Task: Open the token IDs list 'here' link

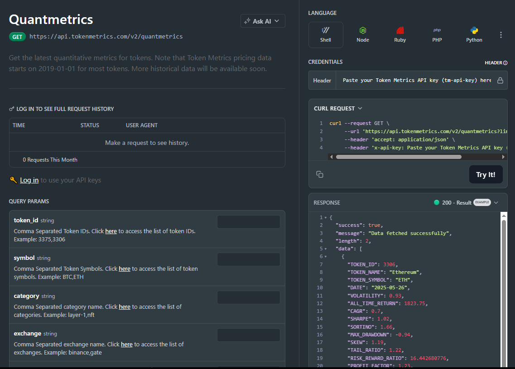Action: pos(111,231)
